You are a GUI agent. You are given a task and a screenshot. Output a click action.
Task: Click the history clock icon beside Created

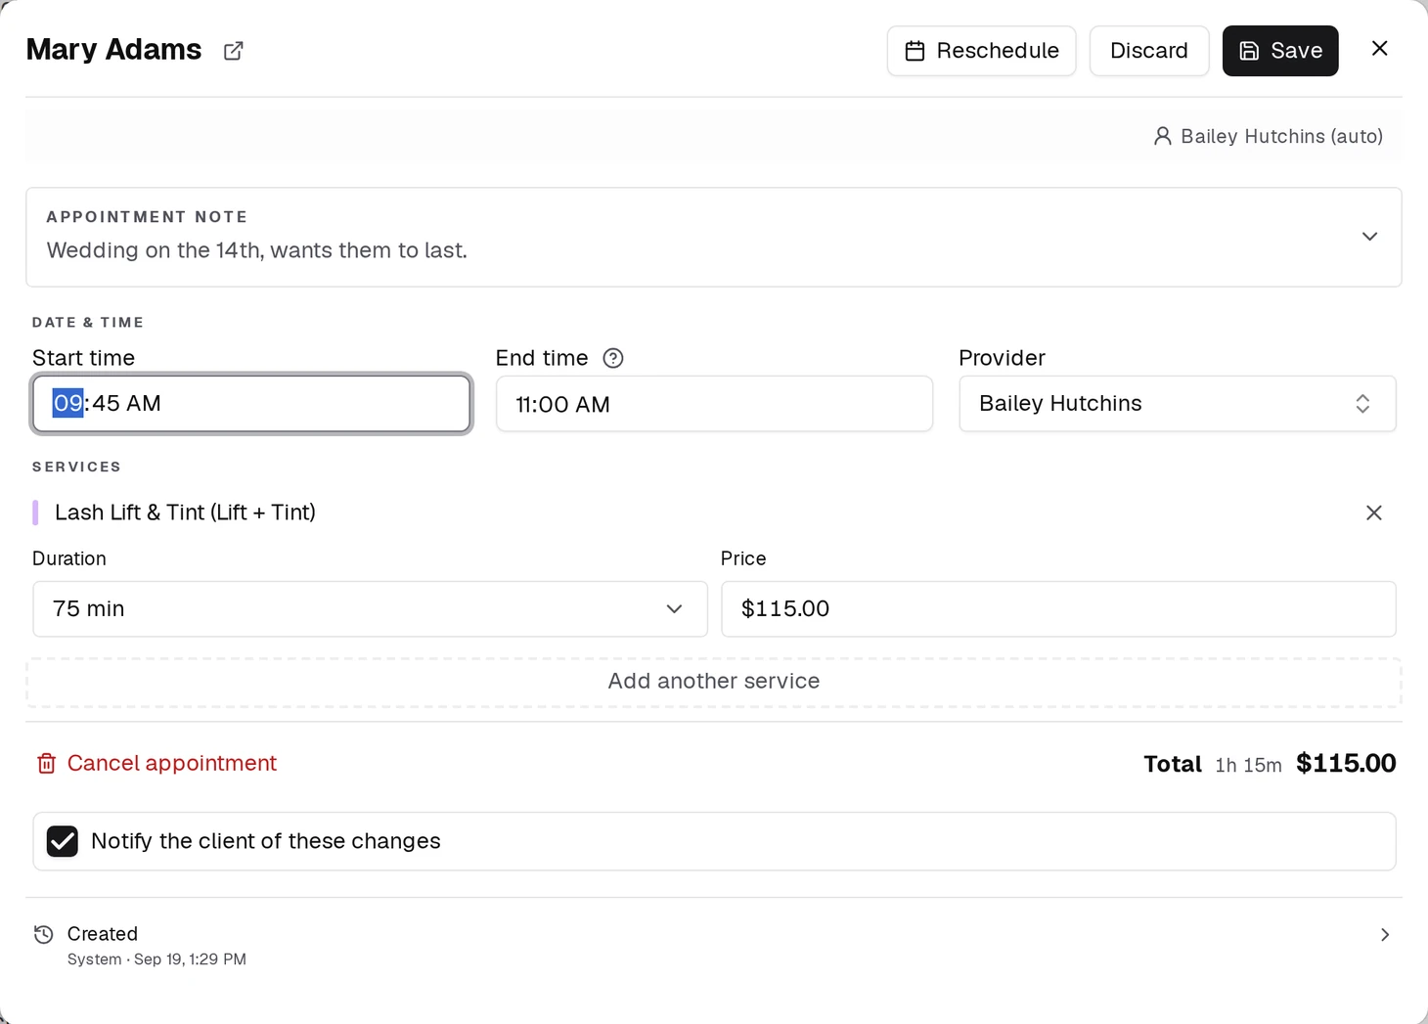tap(44, 934)
